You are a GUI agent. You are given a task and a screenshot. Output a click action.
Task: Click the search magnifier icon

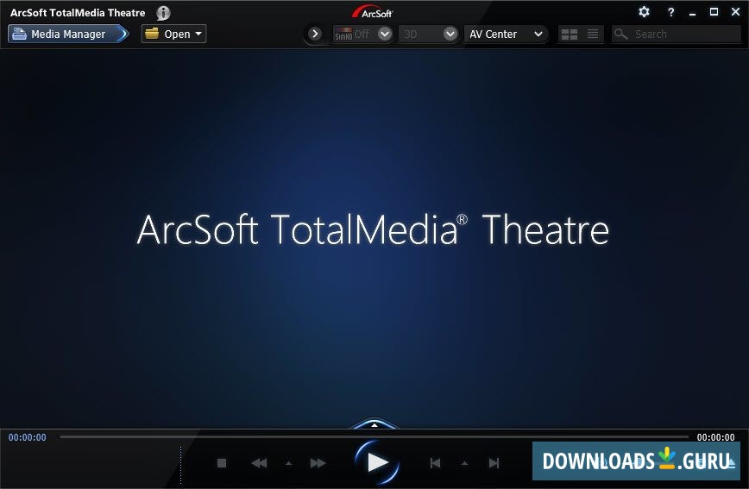[x=621, y=34]
